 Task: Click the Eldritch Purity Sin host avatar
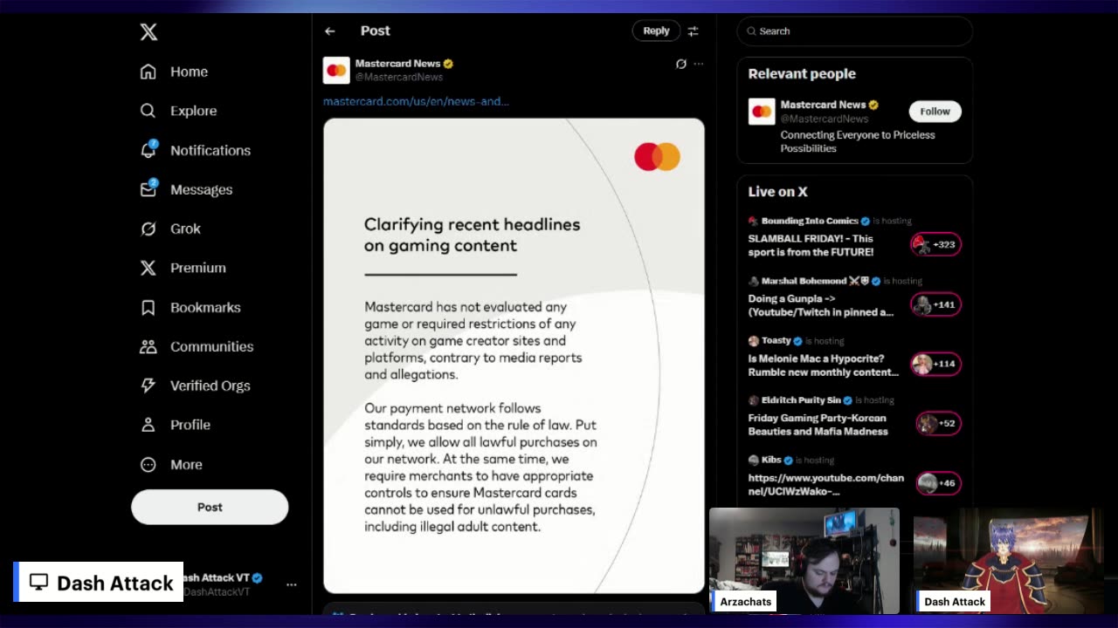(x=753, y=400)
